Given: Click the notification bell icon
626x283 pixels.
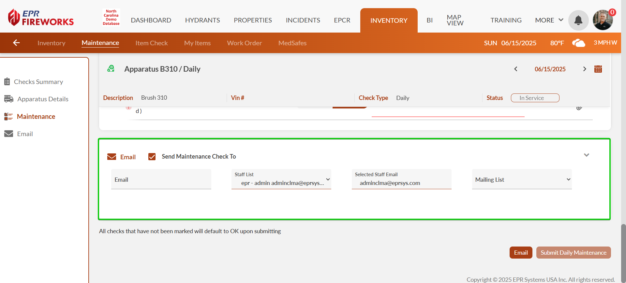Looking at the screenshot, I should coord(578,20).
